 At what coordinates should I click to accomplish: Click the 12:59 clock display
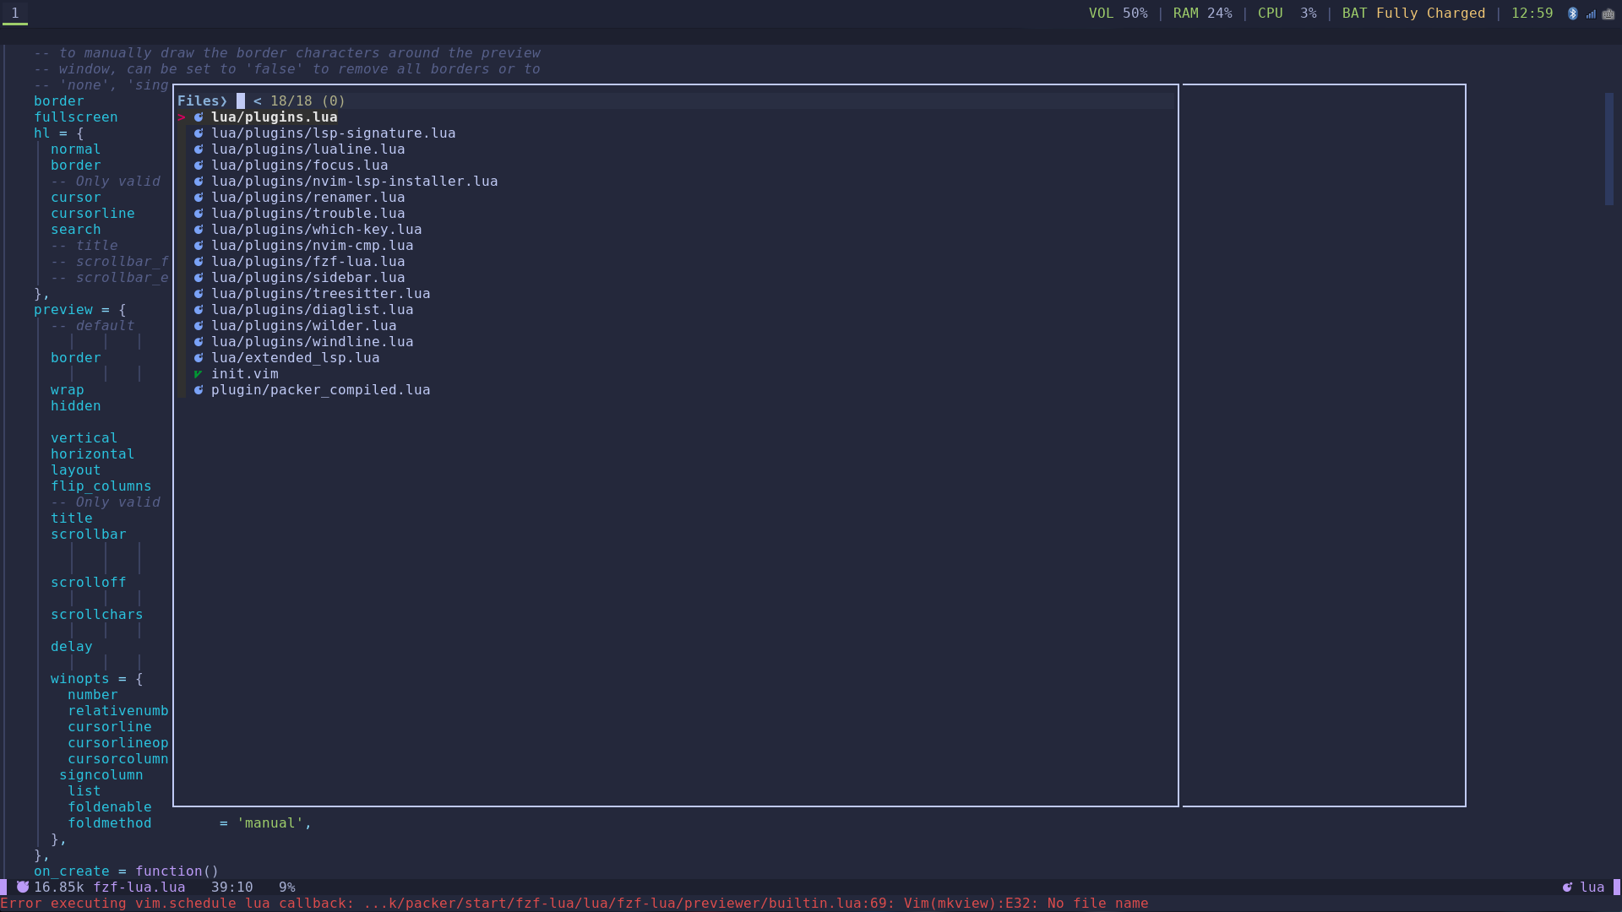click(x=1532, y=14)
